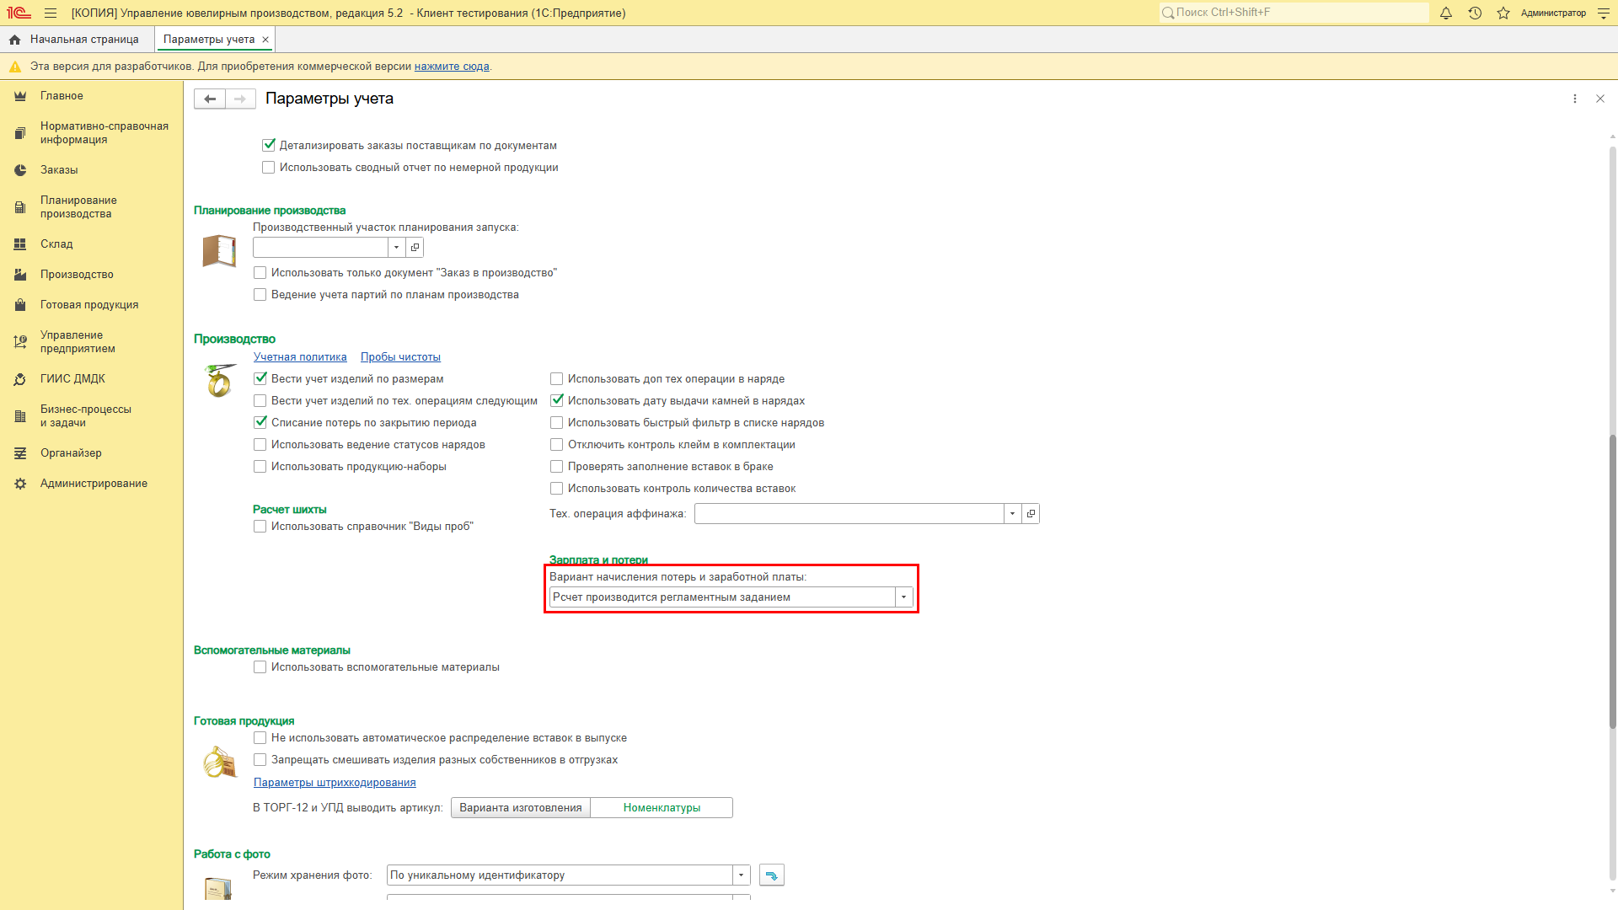Open service settings icon next to Администратор
Viewport: 1618px width, 910px height.
pyautogui.click(x=1604, y=13)
